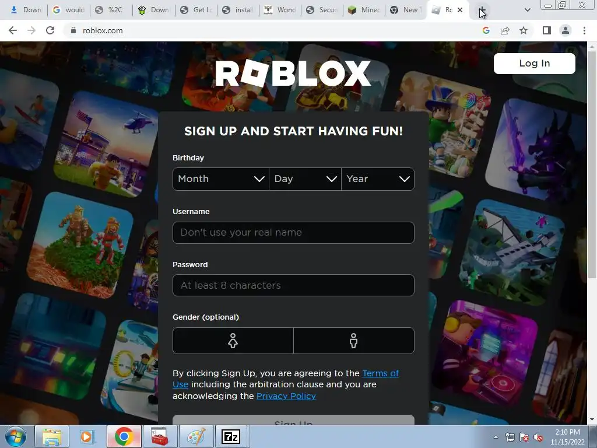Bookmark this tab with the star

pos(524,30)
